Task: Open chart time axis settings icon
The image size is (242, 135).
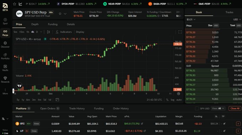Action: (x=178, y=94)
